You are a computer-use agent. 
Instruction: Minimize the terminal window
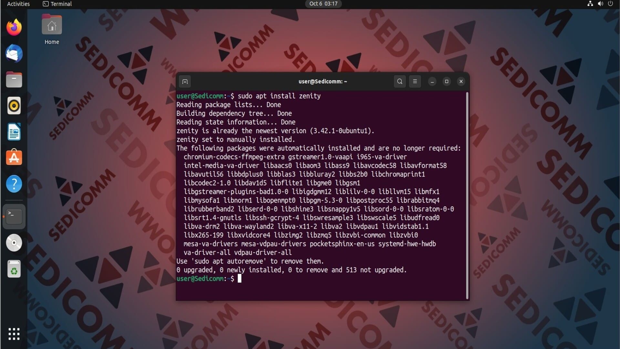point(432,81)
